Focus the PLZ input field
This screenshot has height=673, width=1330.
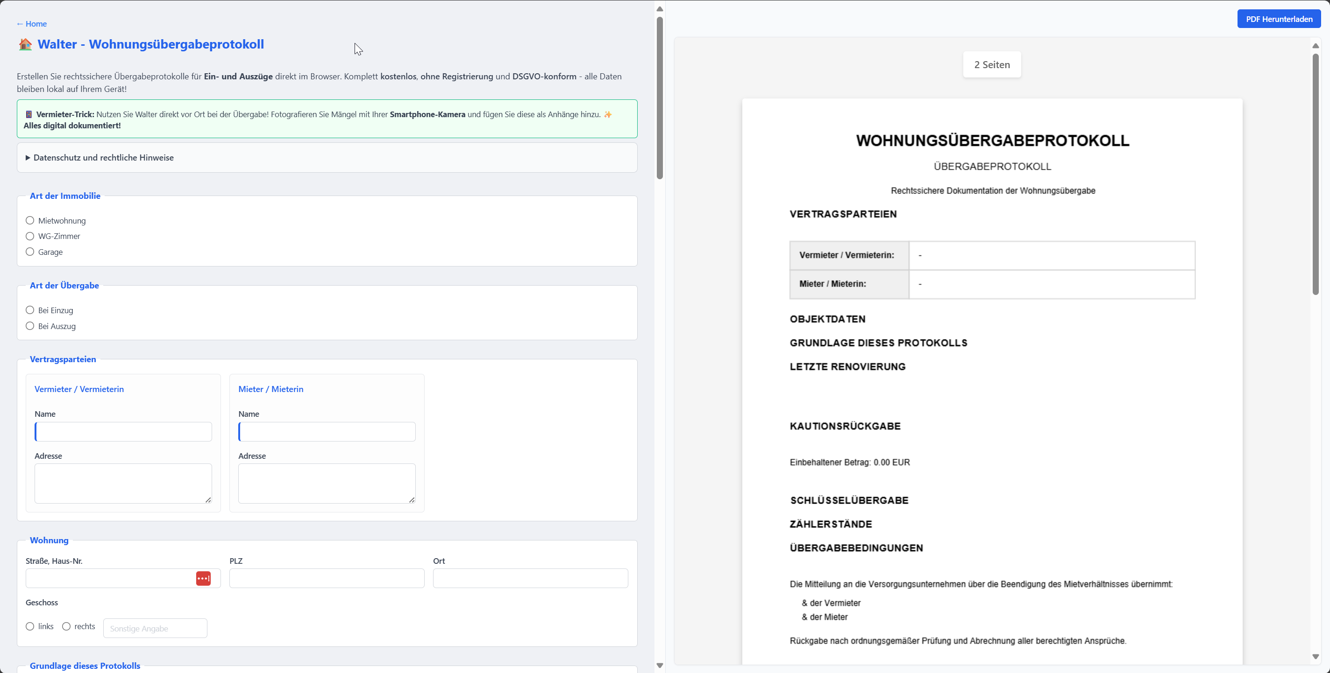pos(327,578)
